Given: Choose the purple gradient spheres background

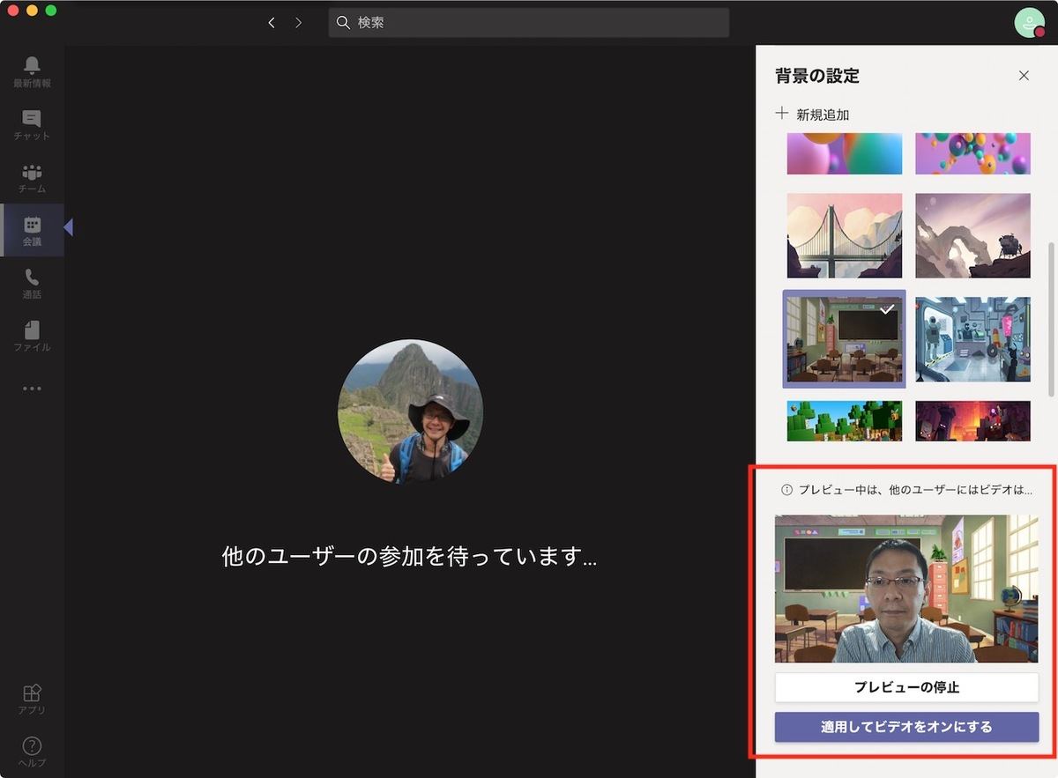Looking at the screenshot, I should (845, 153).
